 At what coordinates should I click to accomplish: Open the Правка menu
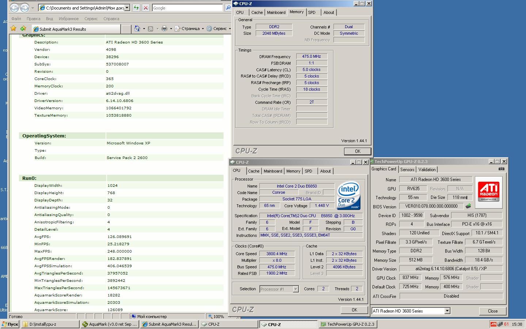(x=33, y=19)
